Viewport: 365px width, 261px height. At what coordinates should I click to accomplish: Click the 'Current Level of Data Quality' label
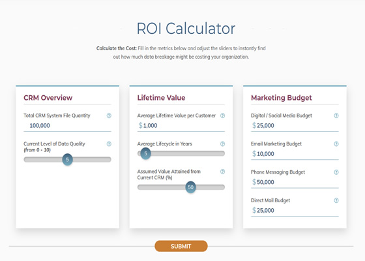54,147
